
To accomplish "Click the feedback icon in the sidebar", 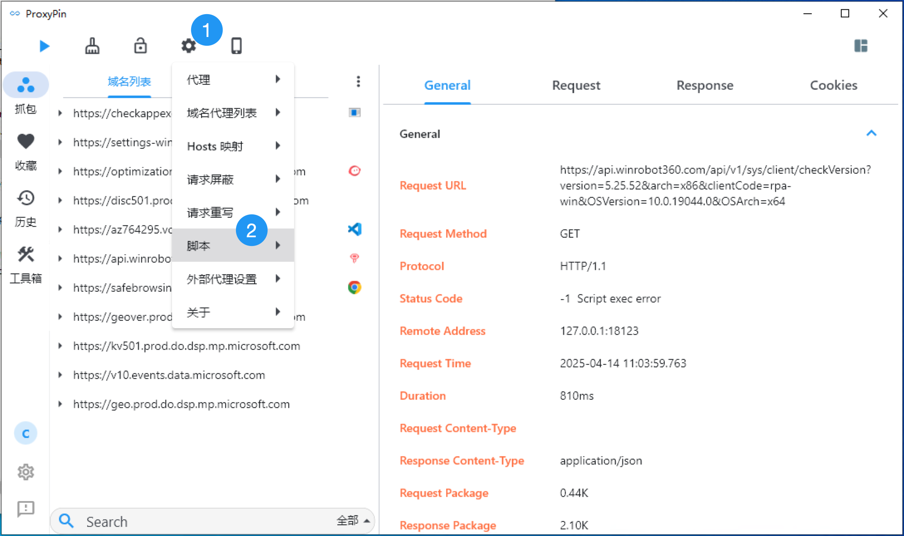I will coord(26,509).
